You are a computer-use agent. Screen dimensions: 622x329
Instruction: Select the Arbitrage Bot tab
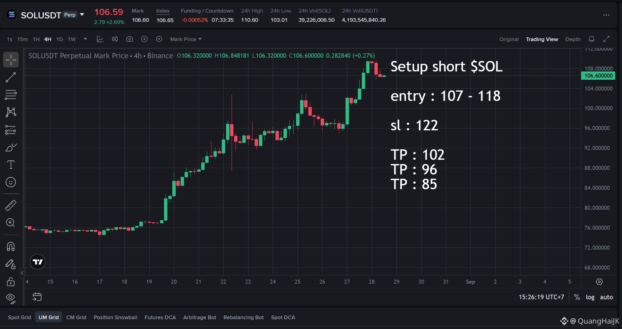(200, 317)
